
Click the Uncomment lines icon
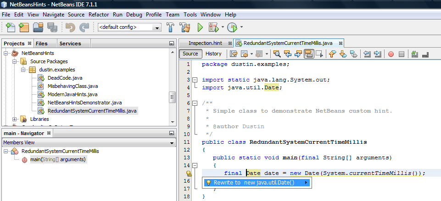(x=425, y=54)
